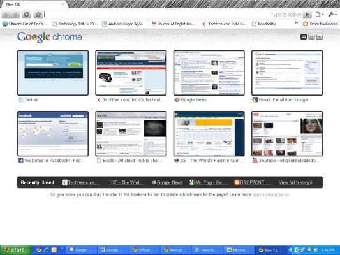Click 'View full history' link
Image resolution: width=340 pixels, height=255 pixels.
[295, 182]
